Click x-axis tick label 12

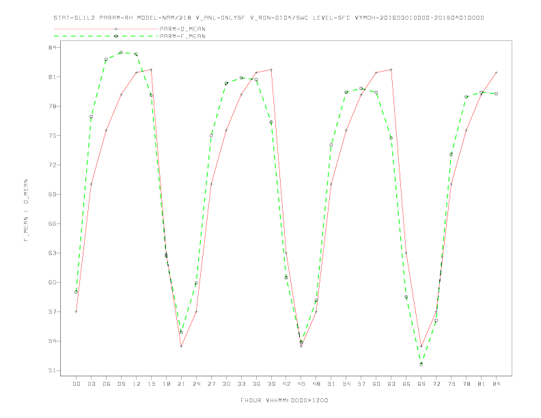(137, 384)
